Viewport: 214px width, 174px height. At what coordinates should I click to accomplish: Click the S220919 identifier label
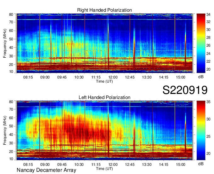point(185,90)
